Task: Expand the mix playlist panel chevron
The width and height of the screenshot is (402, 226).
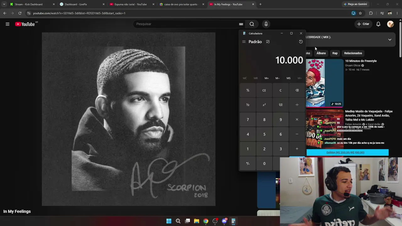Action: 390,40
